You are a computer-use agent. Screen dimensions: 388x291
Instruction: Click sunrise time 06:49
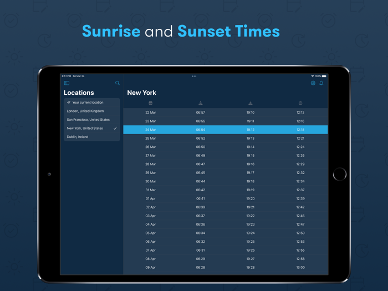click(201, 156)
